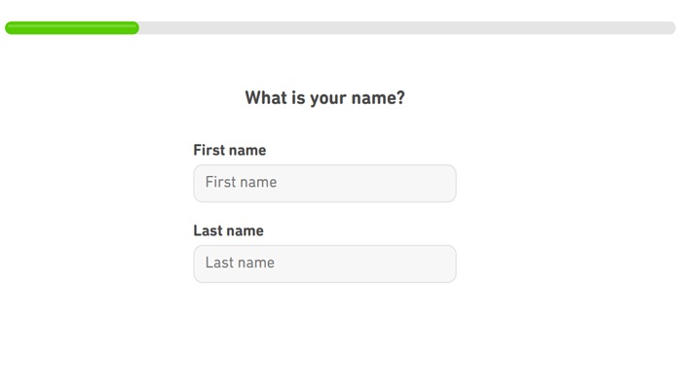The image size is (682, 389).
Task: Click the bold "First name" label
Action: click(230, 151)
